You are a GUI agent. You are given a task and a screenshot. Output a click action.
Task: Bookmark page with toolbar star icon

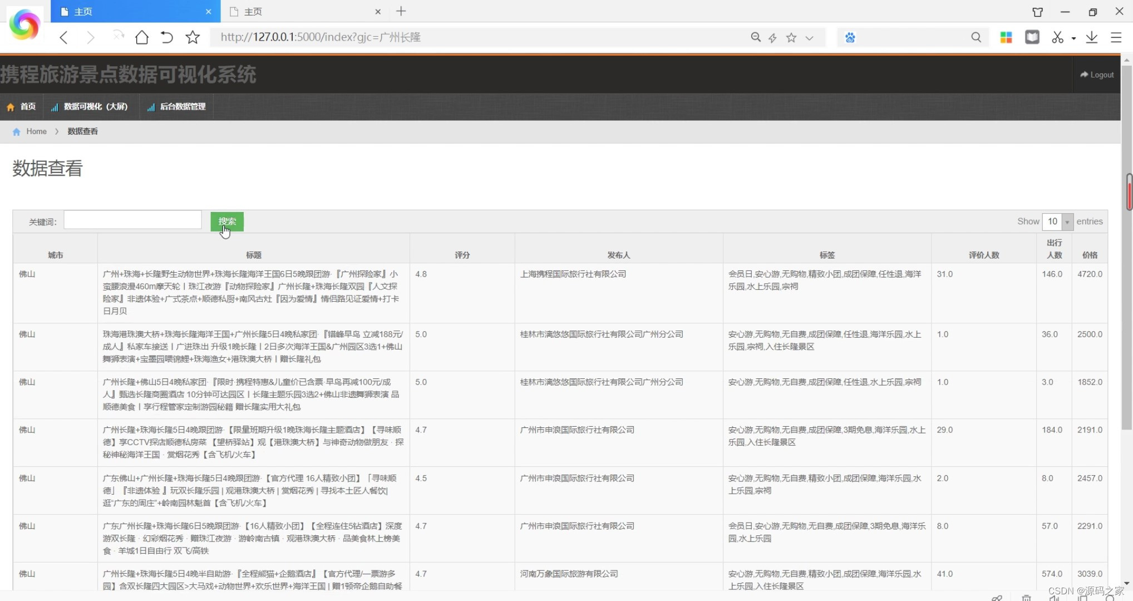[193, 37]
